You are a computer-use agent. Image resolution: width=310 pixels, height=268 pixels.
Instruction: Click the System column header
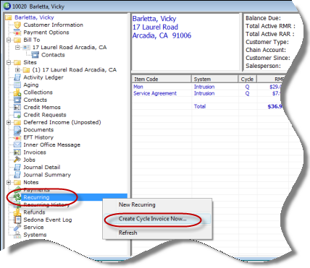pyautogui.click(x=214, y=79)
